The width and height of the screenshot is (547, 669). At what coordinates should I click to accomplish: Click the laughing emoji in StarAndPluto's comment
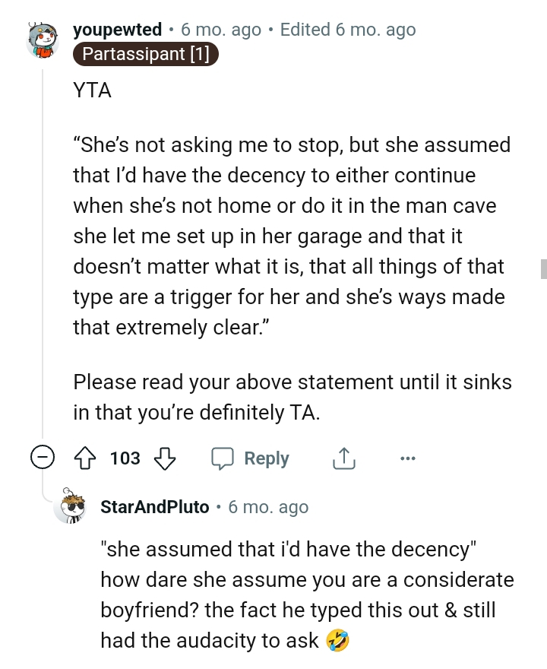(339, 641)
